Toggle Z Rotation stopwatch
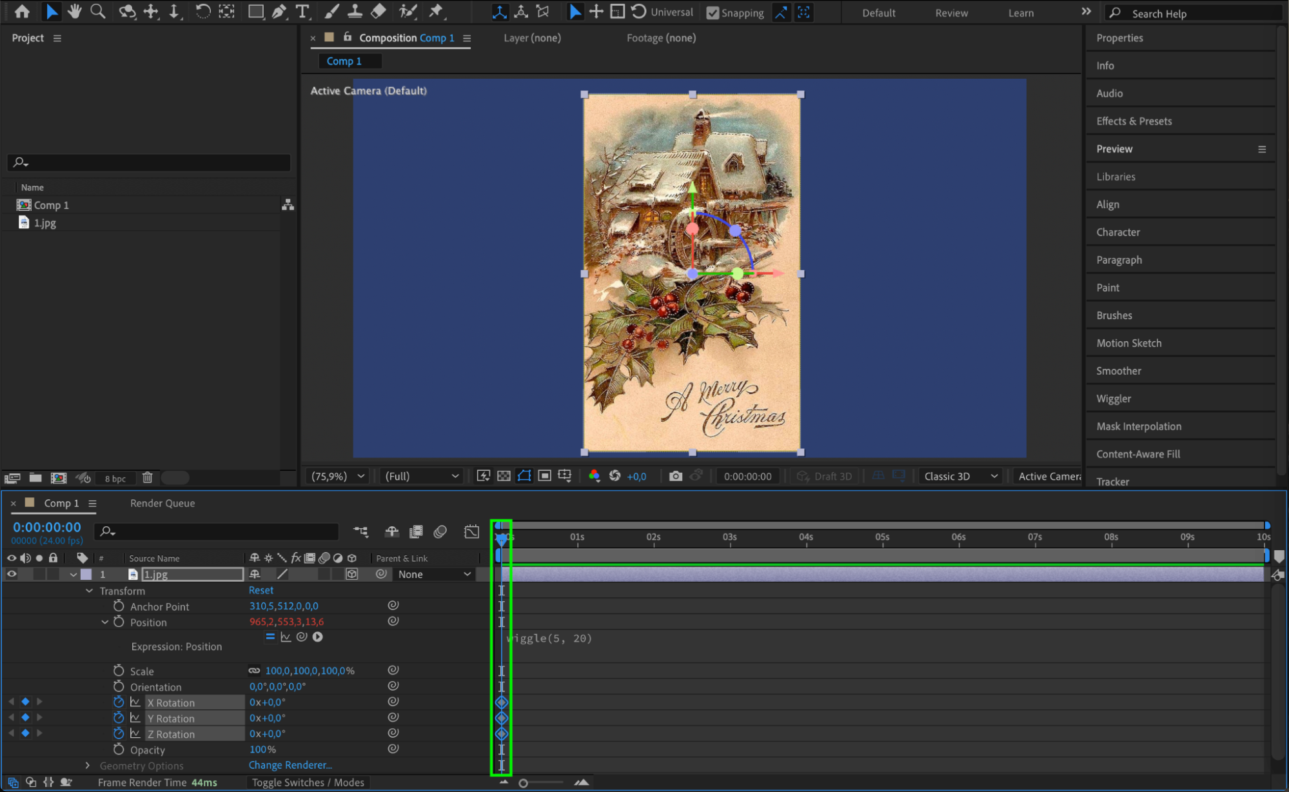Viewport: 1289px width, 792px height. point(119,734)
